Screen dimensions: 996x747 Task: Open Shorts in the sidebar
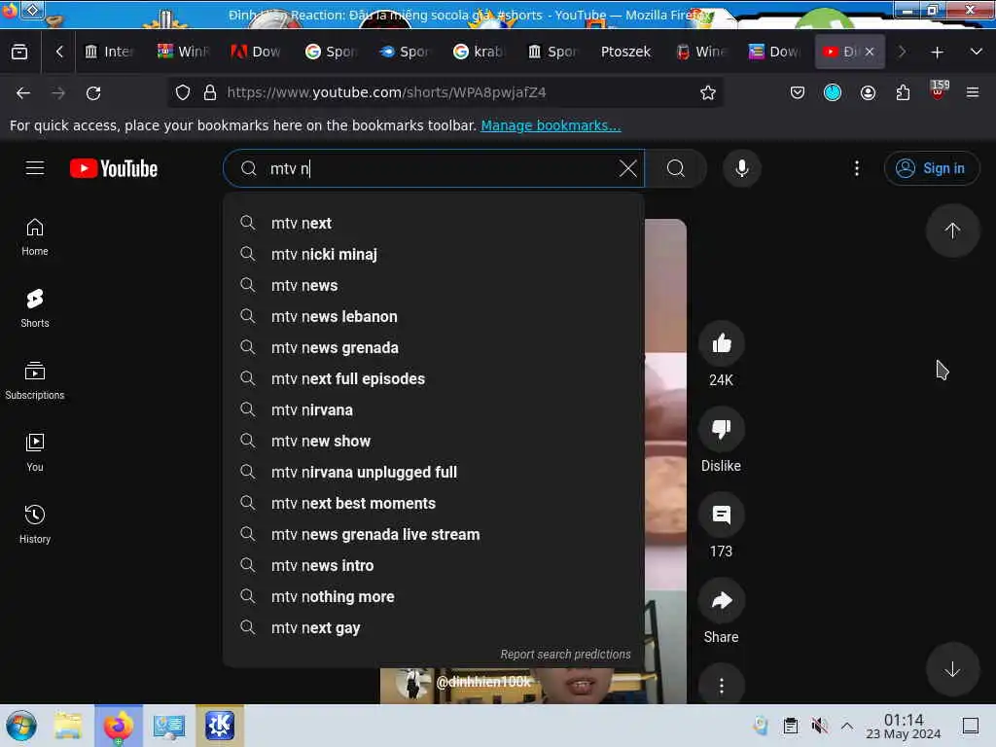[35, 308]
